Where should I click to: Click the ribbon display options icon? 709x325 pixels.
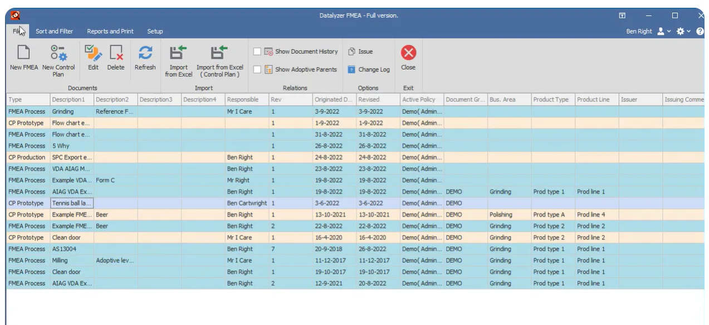coord(622,16)
